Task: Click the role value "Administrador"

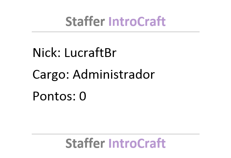Action: 114,74
